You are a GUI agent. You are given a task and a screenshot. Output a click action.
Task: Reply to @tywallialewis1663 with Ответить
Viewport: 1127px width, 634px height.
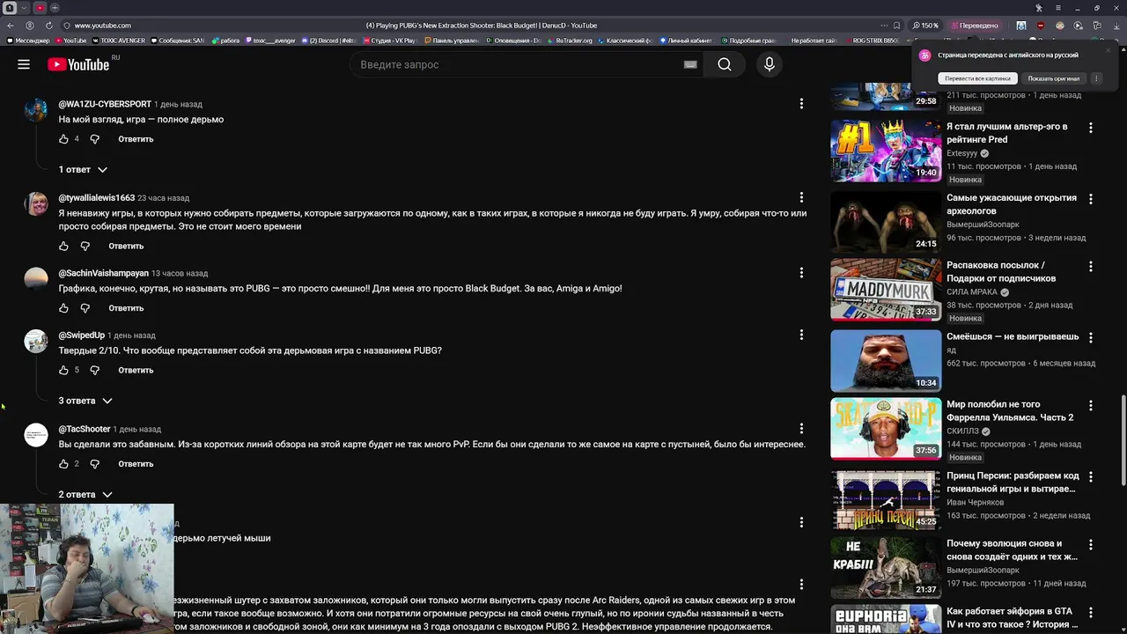pos(126,247)
